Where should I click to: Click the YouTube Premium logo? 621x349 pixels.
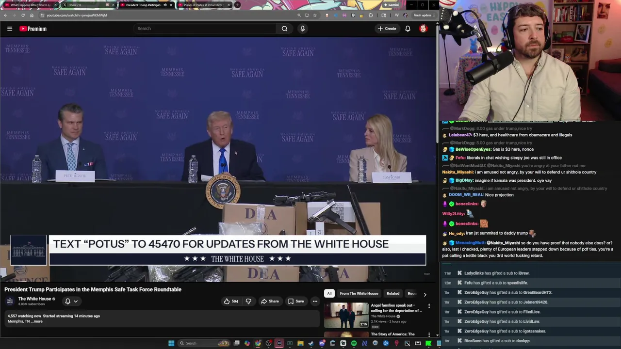click(x=33, y=29)
